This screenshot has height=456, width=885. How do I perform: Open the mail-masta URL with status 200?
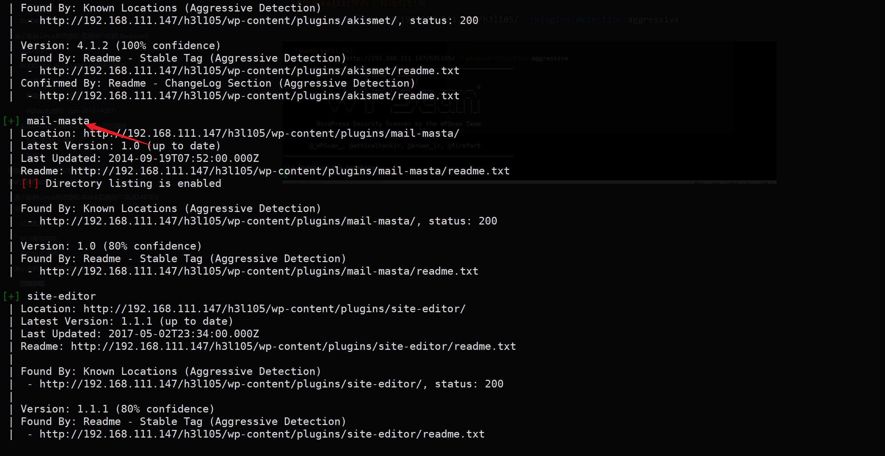pyautogui.click(x=227, y=221)
